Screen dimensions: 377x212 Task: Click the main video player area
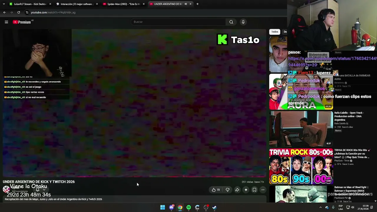[135, 103]
